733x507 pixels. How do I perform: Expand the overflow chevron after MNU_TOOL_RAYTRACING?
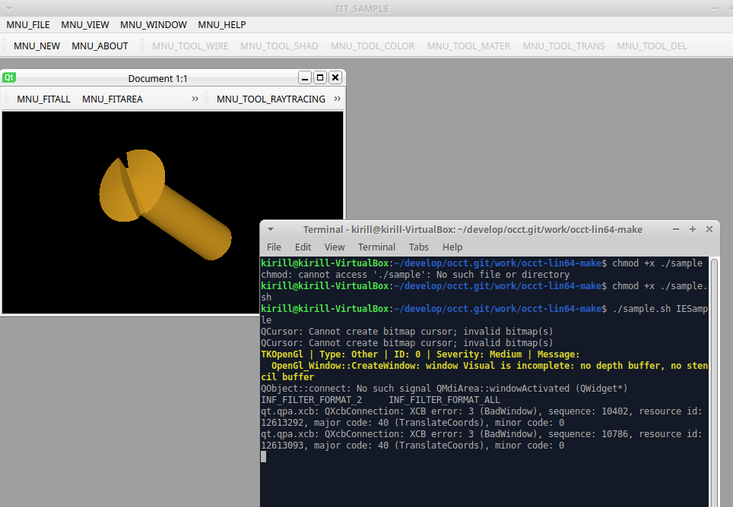click(337, 99)
